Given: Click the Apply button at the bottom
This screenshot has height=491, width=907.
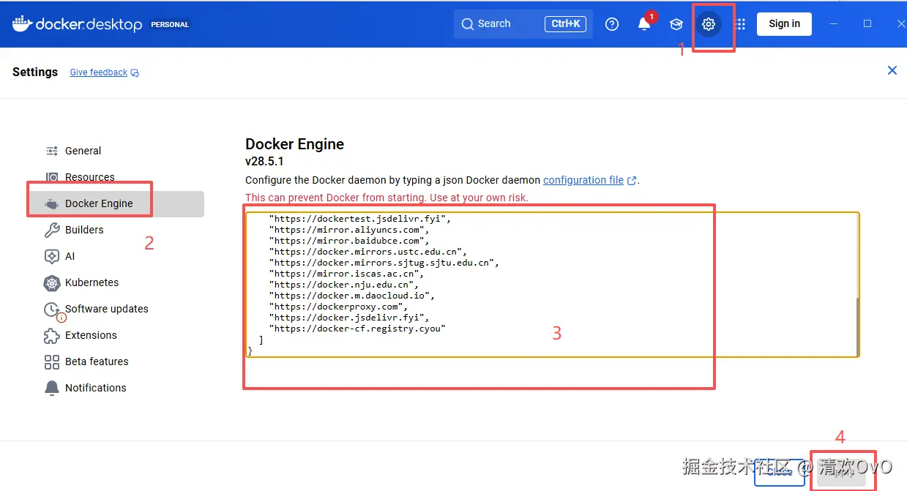Looking at the screenshot, I should pyautogui.click(x=842, y=472).
